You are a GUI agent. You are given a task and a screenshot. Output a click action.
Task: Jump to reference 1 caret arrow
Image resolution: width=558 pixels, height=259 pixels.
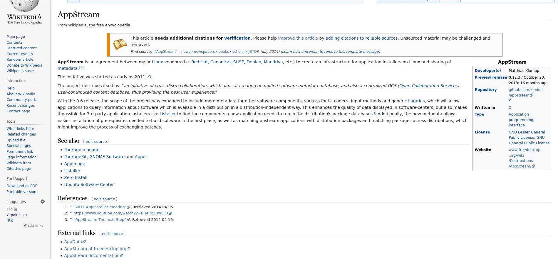(71, 207)
